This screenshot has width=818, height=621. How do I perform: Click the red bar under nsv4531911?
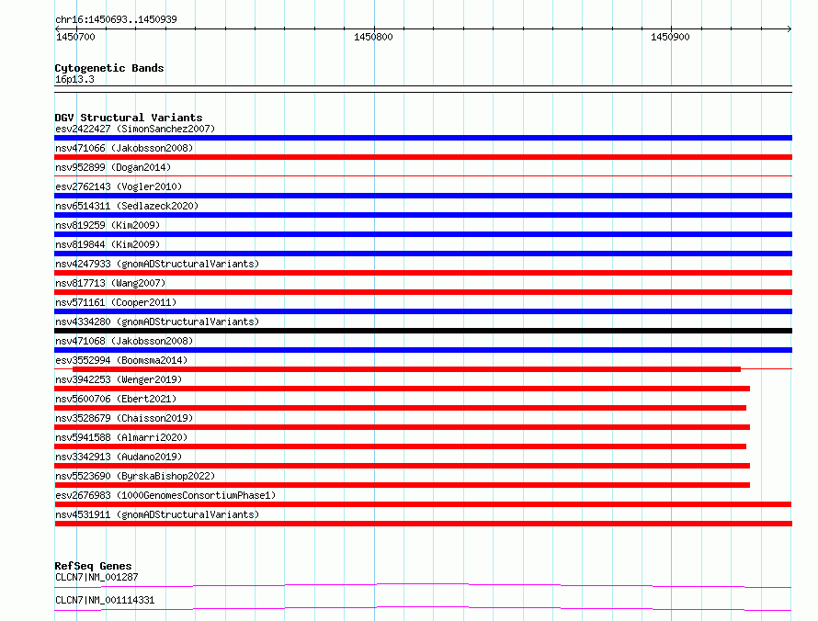[423, 524]
